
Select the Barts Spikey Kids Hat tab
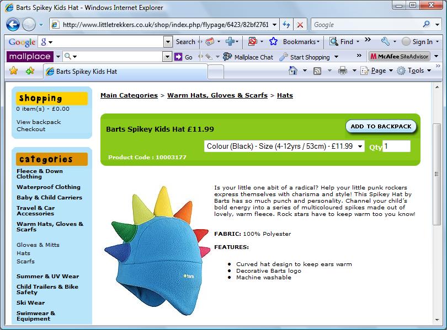[125, 72]
